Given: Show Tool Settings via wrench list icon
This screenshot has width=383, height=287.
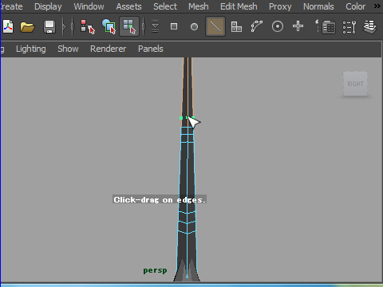Looking at the screenshot, I should click(x=349, y=27).
